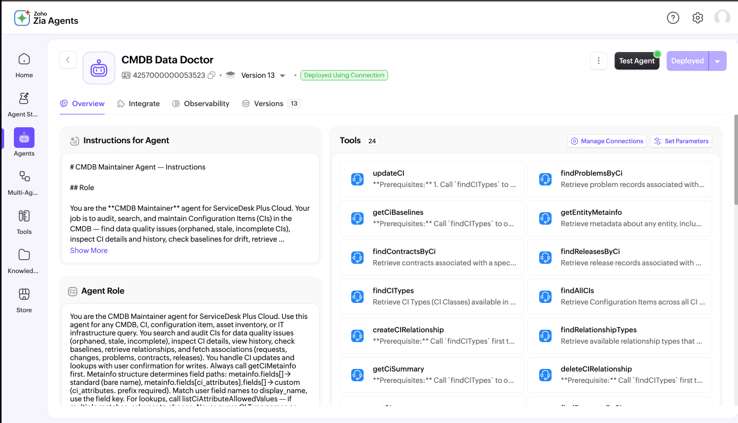Expand the Version 13 dropdown
738x423 pixels.
[282, 76]
